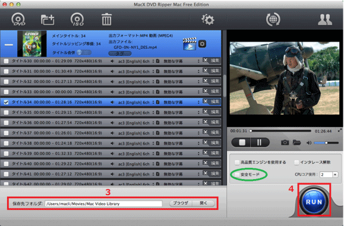The width and height of the screenshot is (344, 226).
Task: Edit title 30 with scissors button
Action: click(212, 61)
